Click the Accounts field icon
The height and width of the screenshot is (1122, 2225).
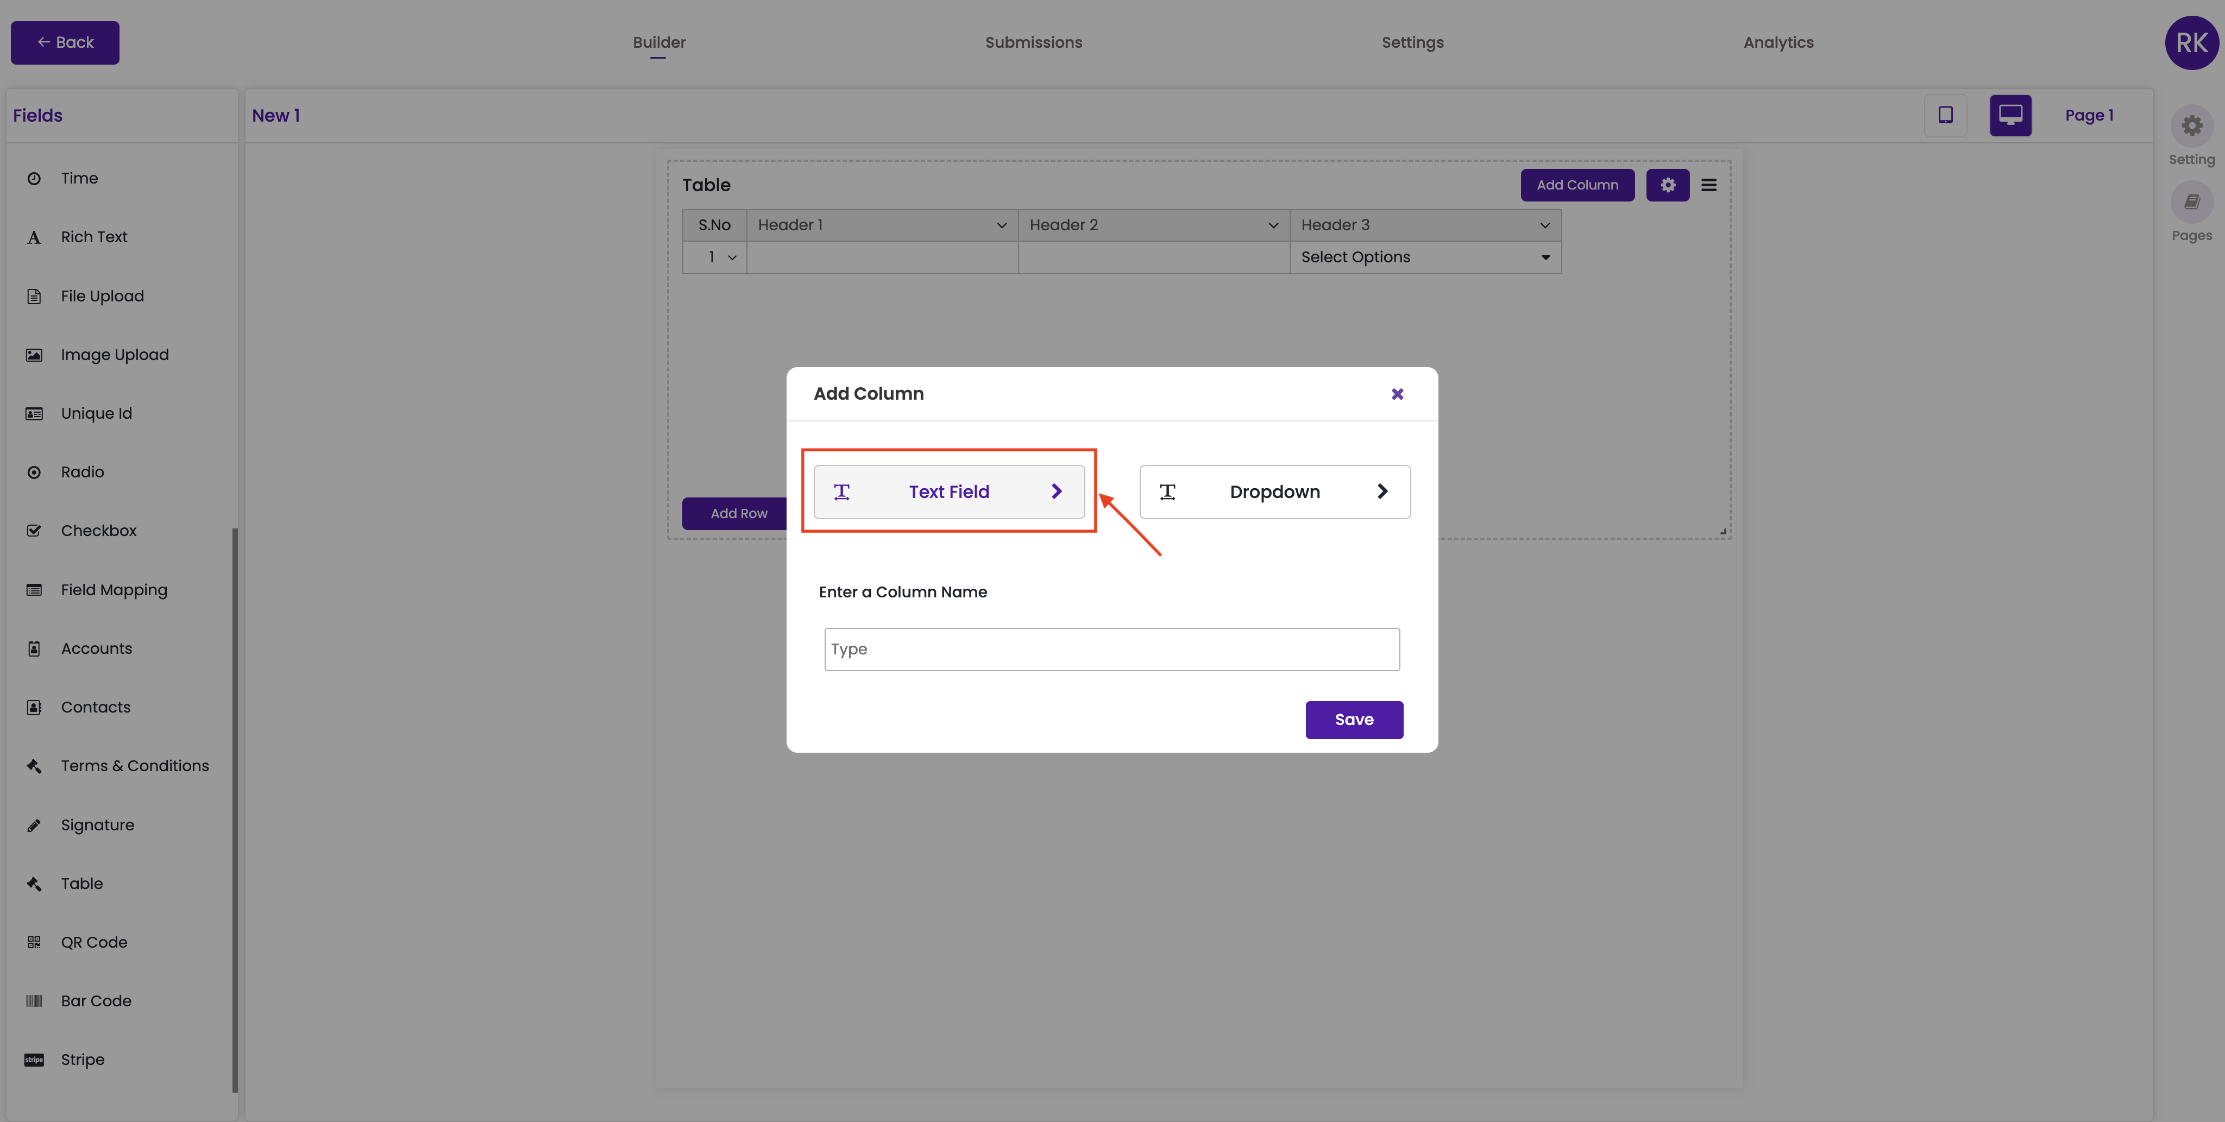[x=34, y=648]
